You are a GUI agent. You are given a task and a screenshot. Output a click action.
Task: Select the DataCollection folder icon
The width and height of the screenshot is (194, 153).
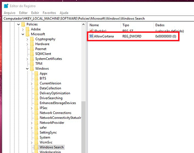(36, 88)
